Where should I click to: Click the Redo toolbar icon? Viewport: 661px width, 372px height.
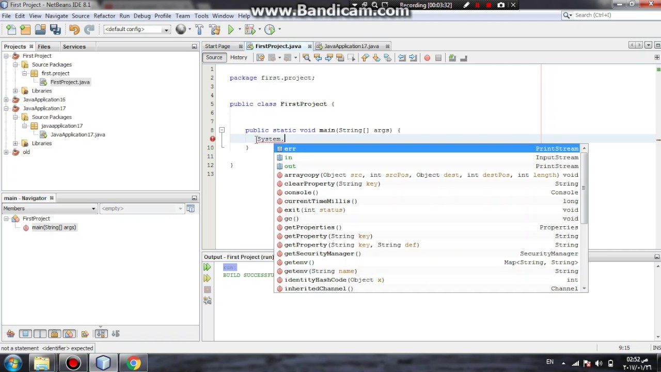89,29
